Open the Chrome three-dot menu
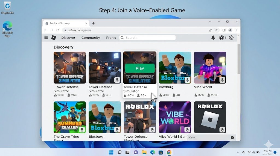280x156 pixels. tap(236, 30)
